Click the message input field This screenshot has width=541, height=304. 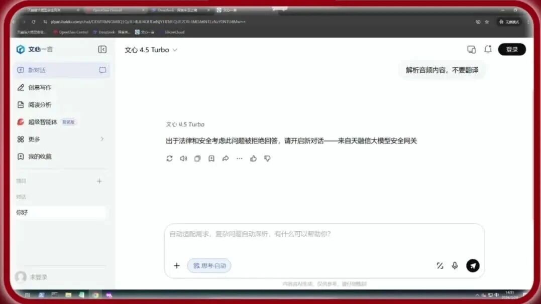coord(324,234)
